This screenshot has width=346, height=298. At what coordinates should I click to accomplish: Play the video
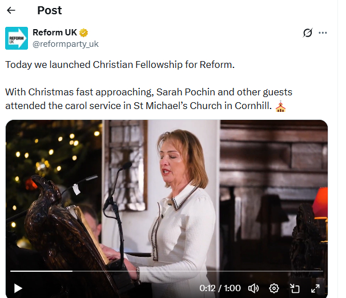click(x=18, y=288)
